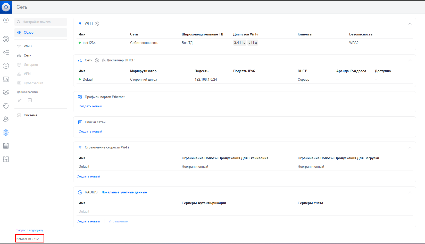Screen dimensions: 425x244
Task: Open Локальные учетные данные link
Action: tap(124, 192)
